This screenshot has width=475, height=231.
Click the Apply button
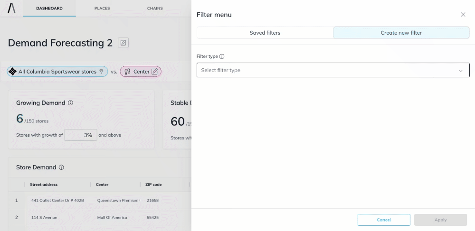coord(440,220)
